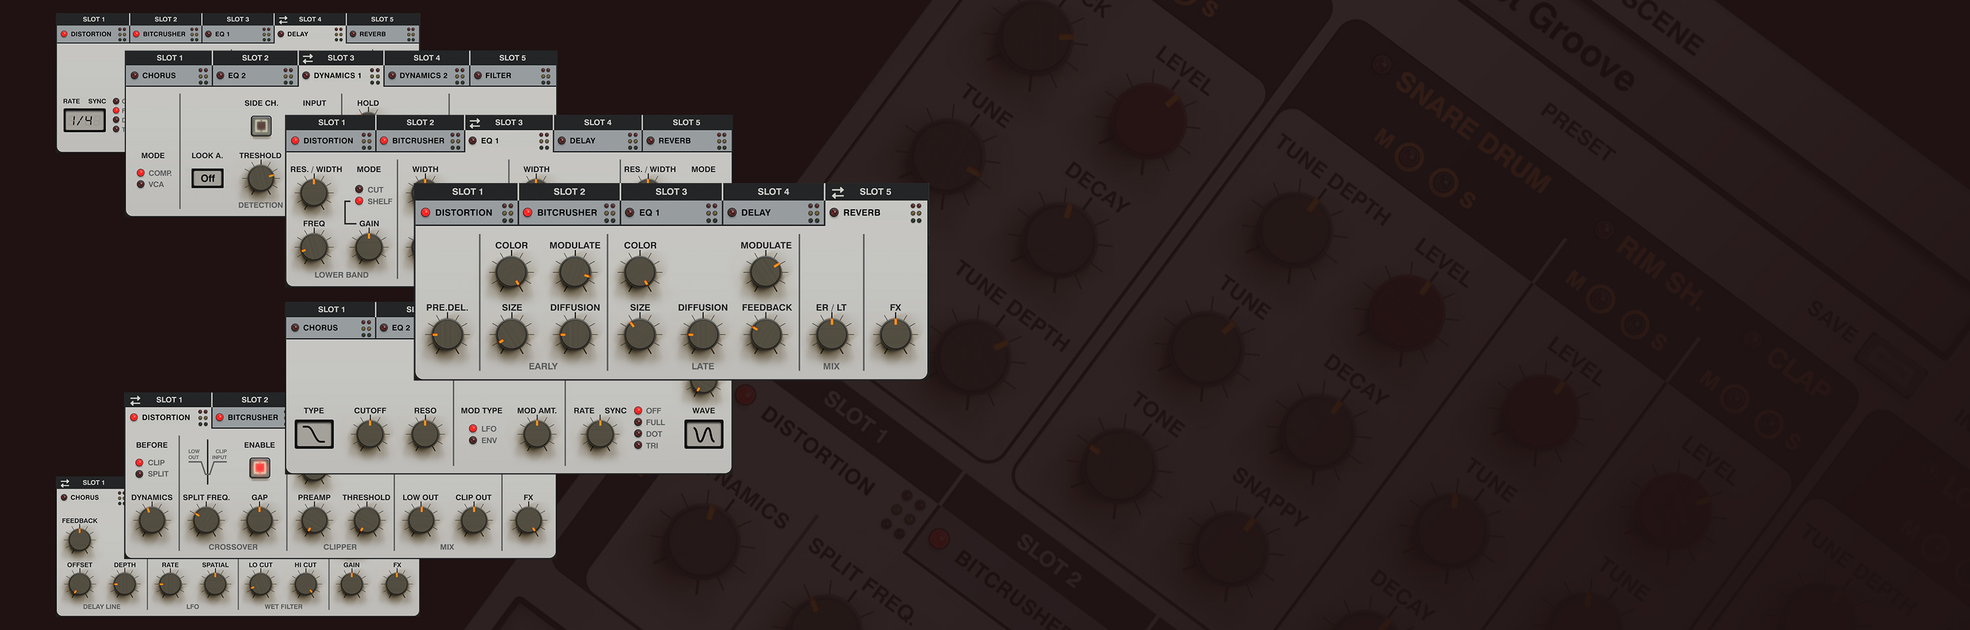Click the PRE.DEL. knob in the Reverb panel
This screenshot has height=630, width=1970.
click(447, 335)
